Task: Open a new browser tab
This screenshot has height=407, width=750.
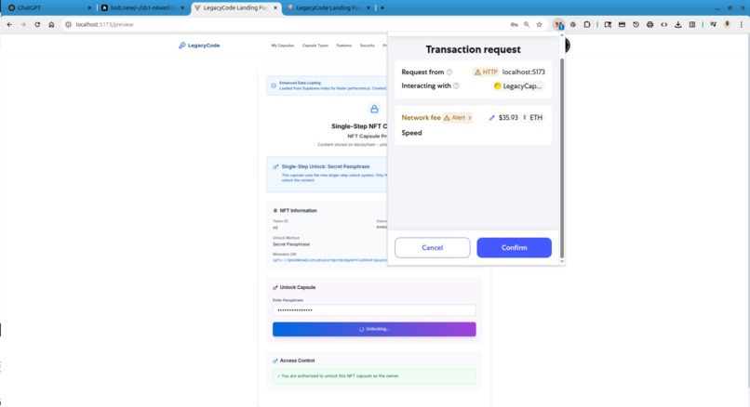Action: tap(382, 7)
